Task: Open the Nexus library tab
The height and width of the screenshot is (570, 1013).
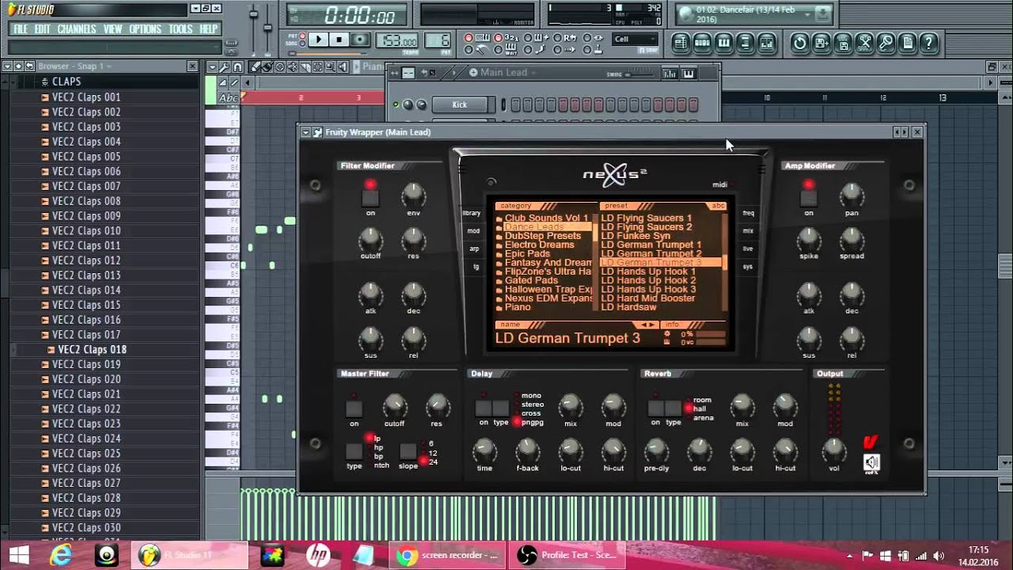Action: click(472, 213)
